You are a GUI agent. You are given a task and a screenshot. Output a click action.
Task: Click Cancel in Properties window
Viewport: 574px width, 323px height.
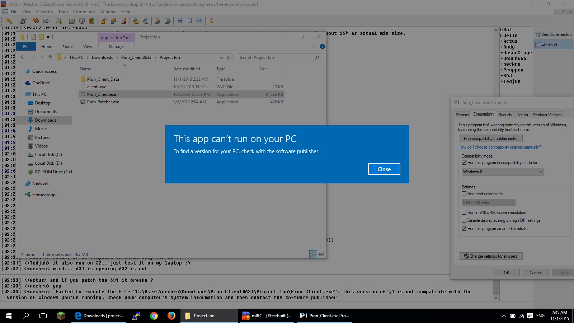(535, 273)
